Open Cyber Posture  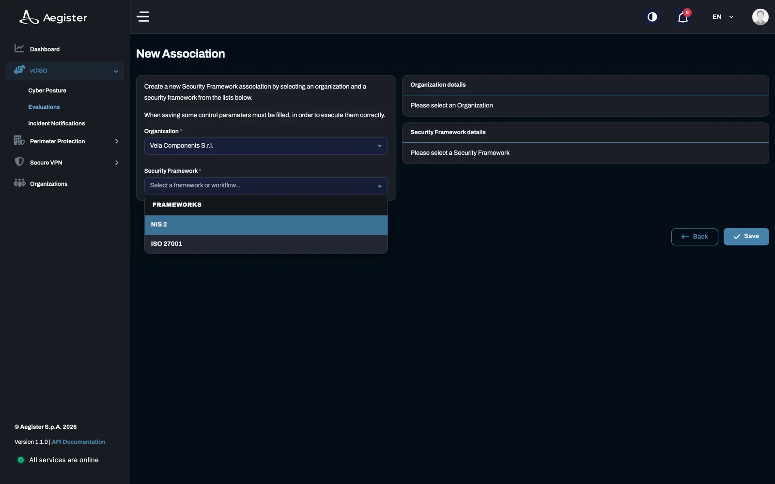point(47,91)
